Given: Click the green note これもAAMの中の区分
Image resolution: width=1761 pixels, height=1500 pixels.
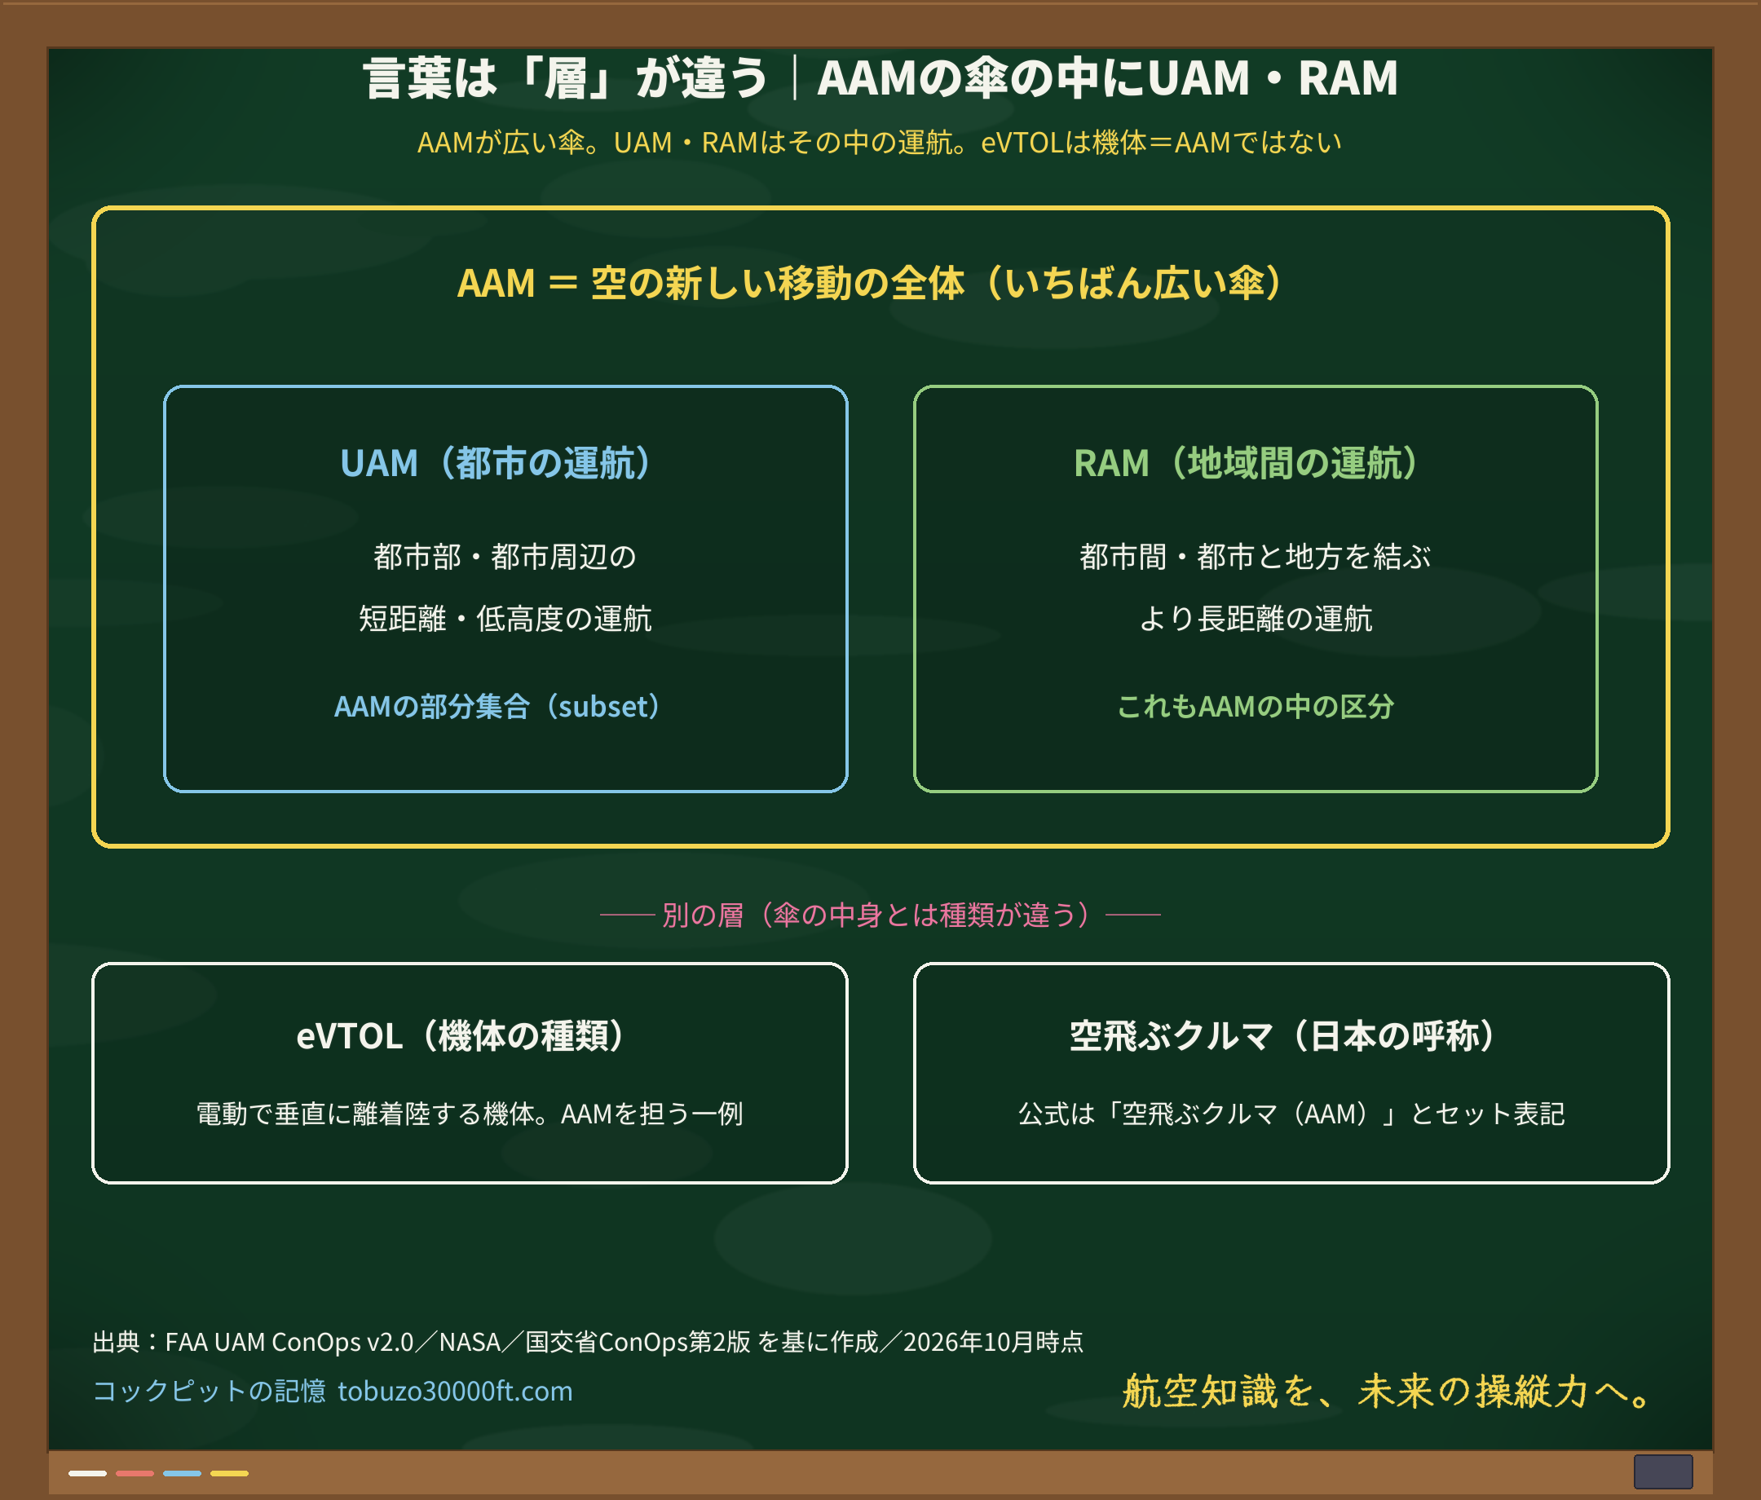Looking at the screenshot, I should coord(1256,706).
